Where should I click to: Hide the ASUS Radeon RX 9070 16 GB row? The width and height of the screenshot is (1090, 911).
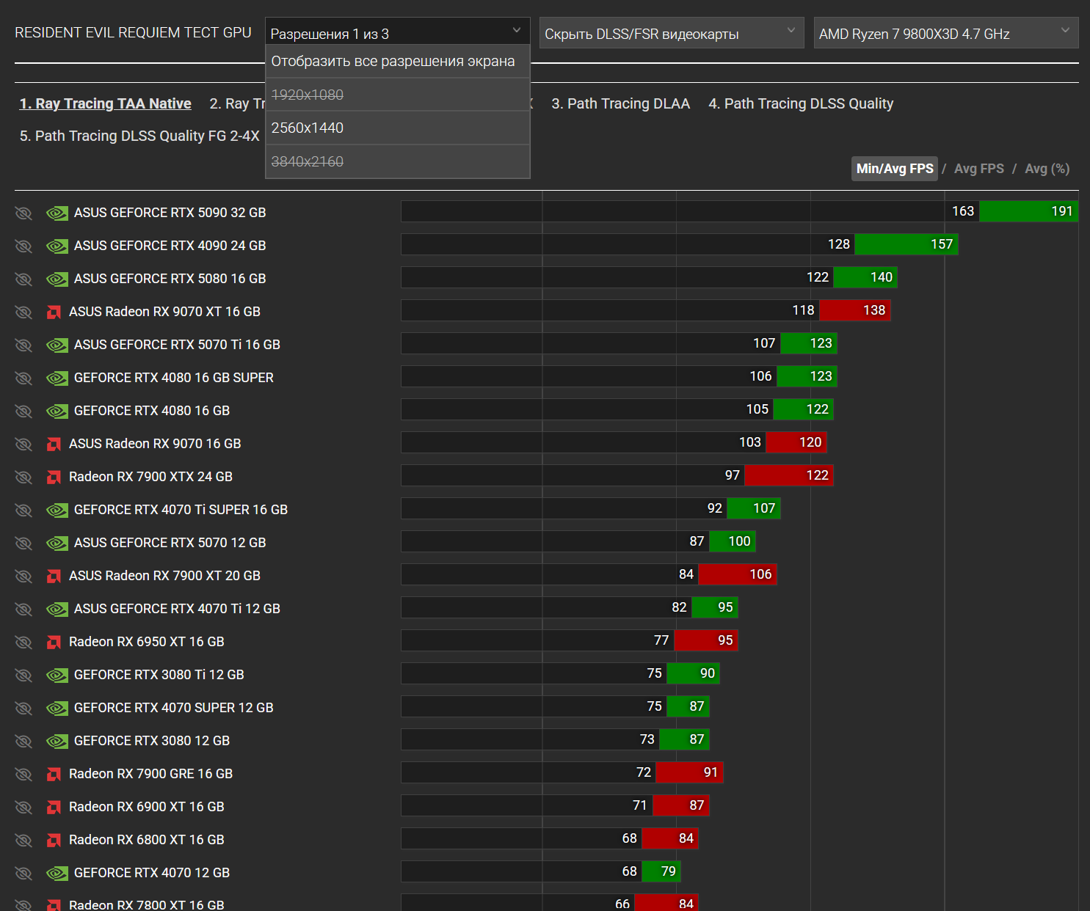click(23, 444)
